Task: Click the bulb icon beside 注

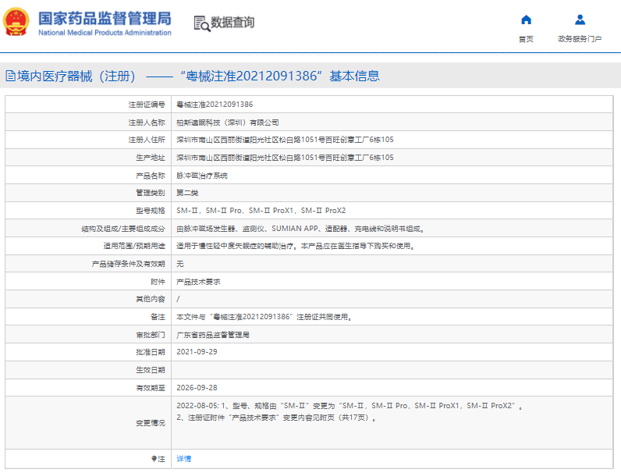Action: tap(154, 459)
